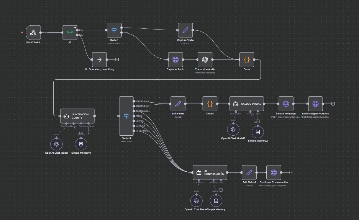Select the Captura Texto edit node
Screen dimensions: 359x220
coord(185,30)
